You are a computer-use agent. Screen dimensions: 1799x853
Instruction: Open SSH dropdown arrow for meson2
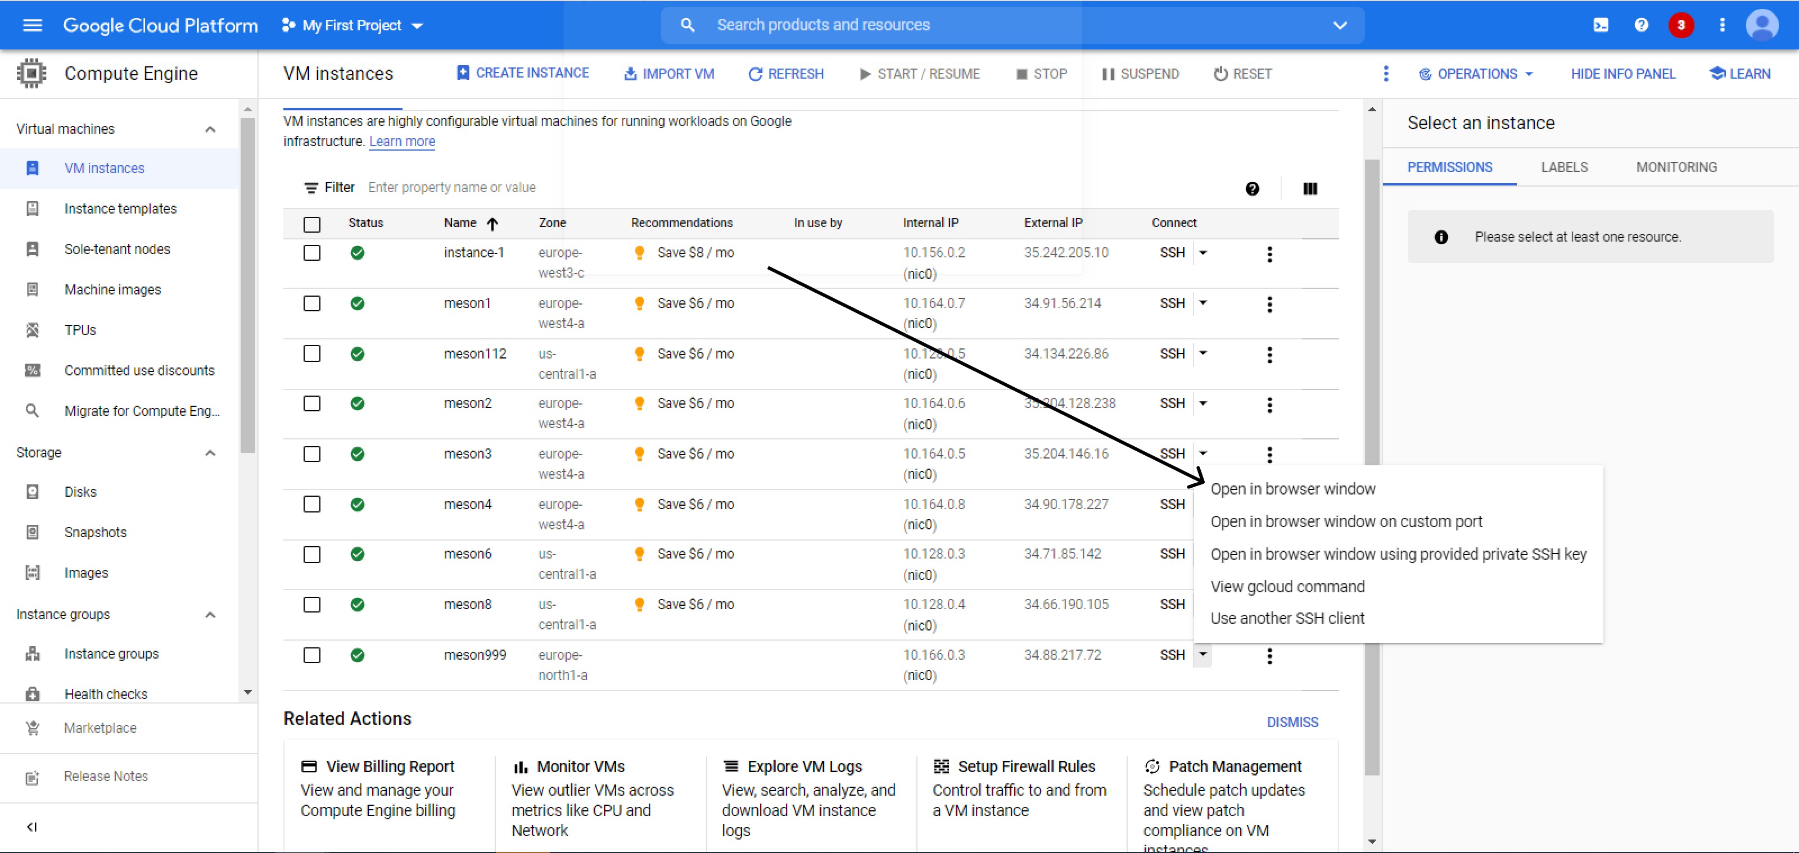1203,403
